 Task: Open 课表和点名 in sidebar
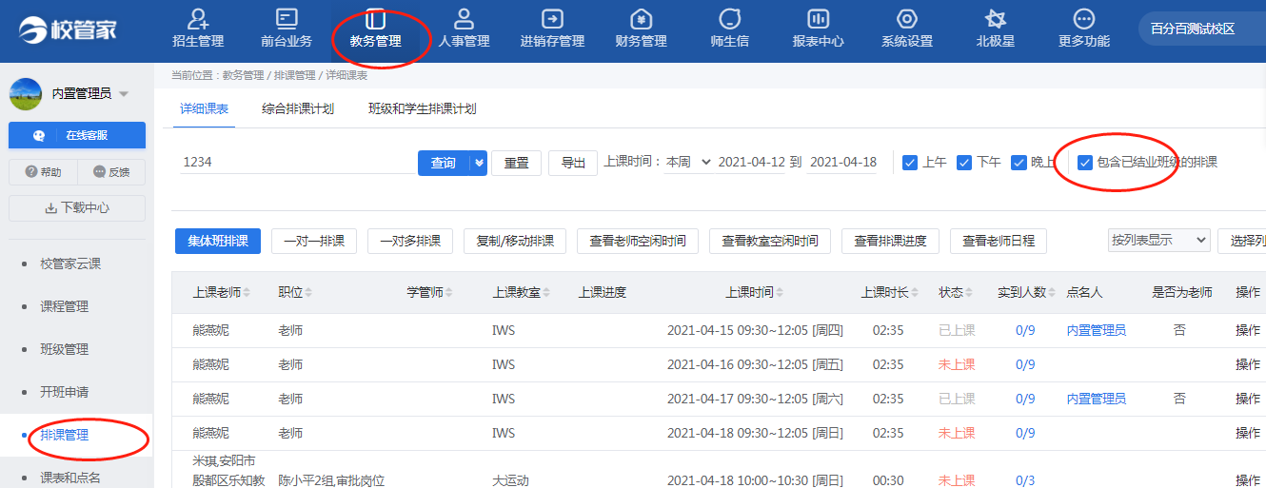[69, 478]
